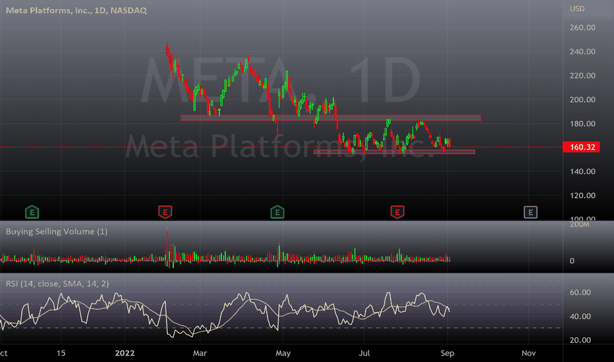Click the 240.00 price axis label
The height and width of the screenshot is (362, 614).
582,51
